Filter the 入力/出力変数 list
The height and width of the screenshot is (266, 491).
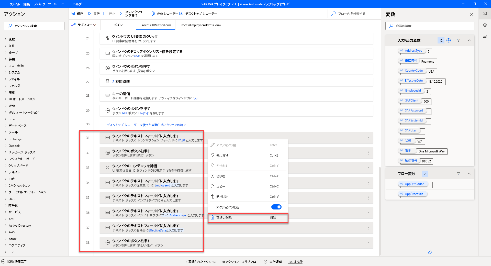click(x=459, y=40)
